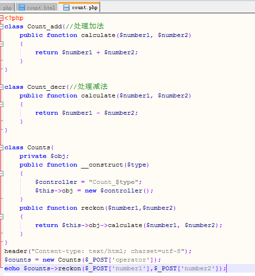The height and width of the screenshot is (276, 255).
Task: Collapse the class Count_add fold marker
Action: 1,26
